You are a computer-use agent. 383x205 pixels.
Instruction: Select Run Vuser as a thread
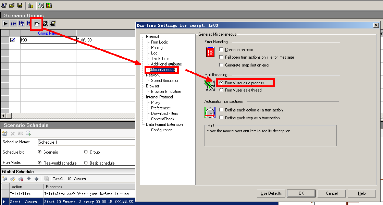click(221, 90)
